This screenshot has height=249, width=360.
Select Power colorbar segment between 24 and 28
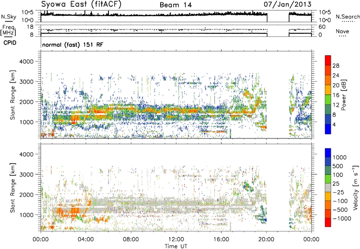point(328,71)
